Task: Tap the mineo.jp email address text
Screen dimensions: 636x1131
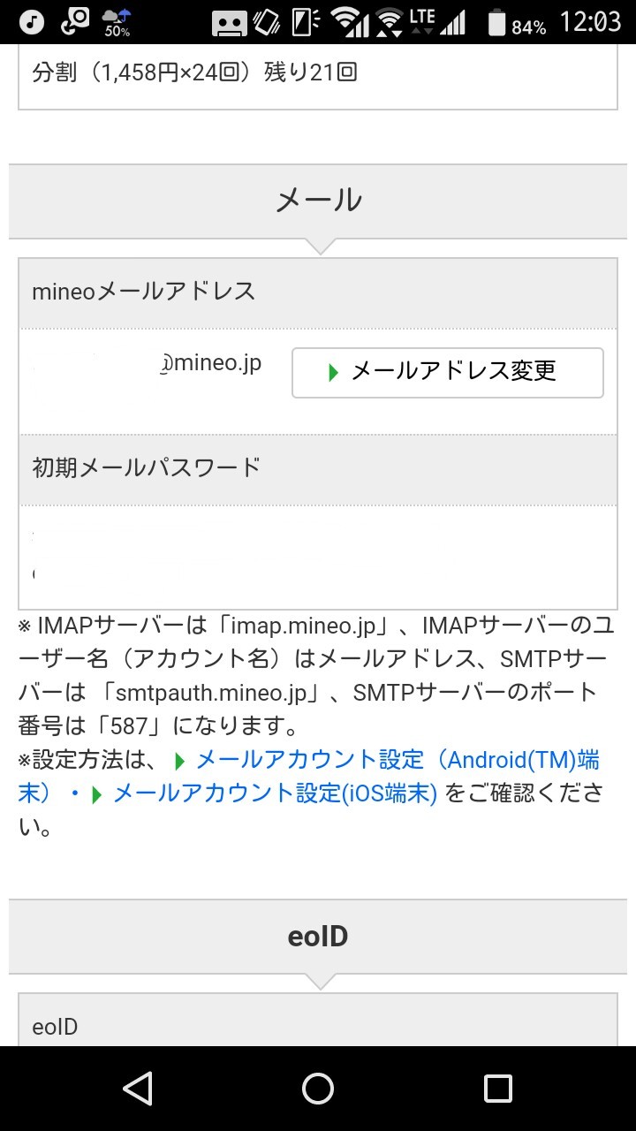Action: click(212, 363)
